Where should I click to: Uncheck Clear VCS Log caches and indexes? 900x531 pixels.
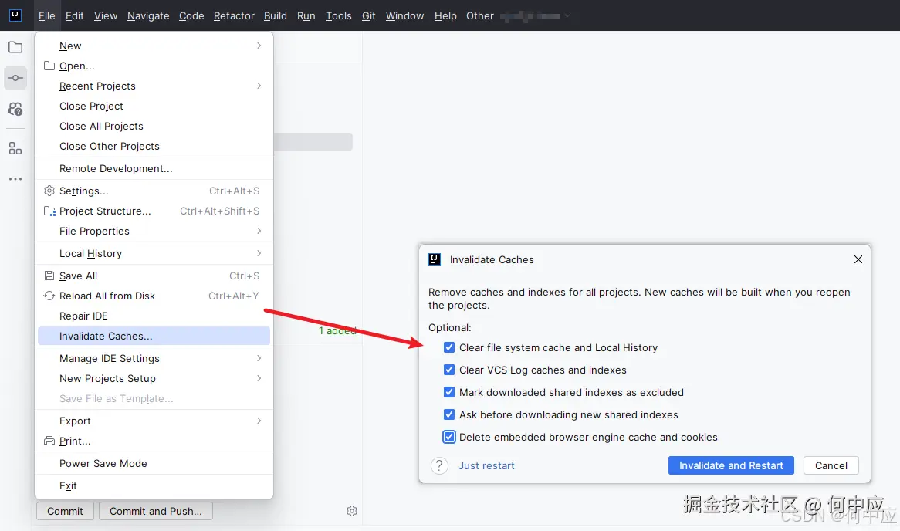[449, 370]
